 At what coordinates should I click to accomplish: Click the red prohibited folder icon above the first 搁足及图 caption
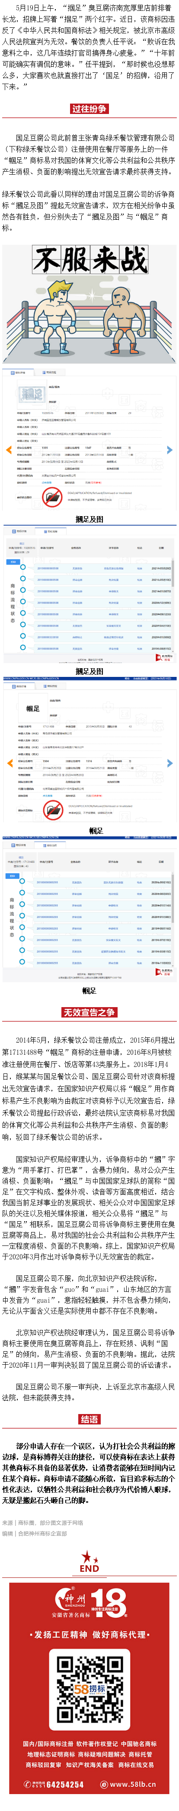pyautogui.click(x=52, y=497)
